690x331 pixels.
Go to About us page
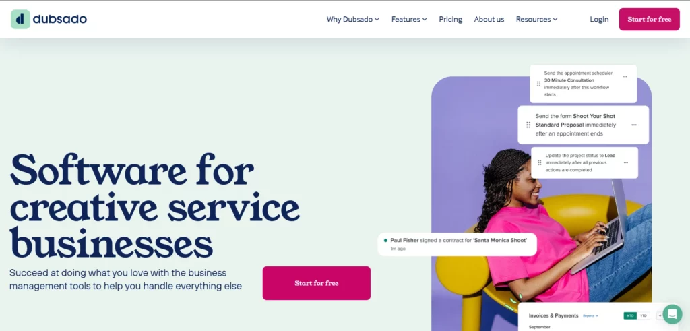[x=489, y=20]
